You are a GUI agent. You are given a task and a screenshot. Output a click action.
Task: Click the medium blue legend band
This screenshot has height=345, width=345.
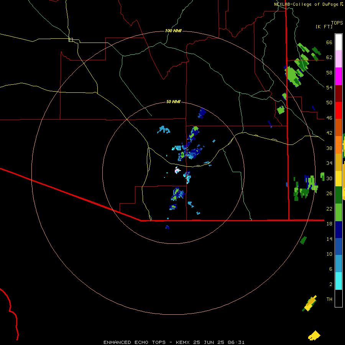coord(338,246)
